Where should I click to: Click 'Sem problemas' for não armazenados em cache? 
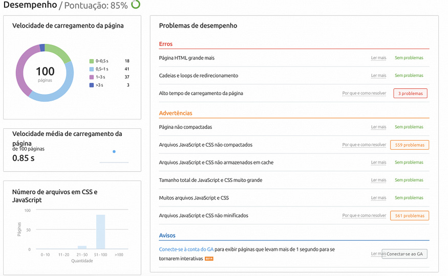[x=409, y=163]
